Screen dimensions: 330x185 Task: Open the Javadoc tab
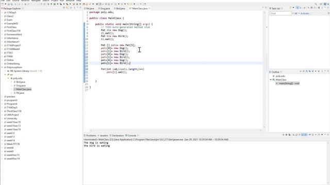tap(103, 136)
